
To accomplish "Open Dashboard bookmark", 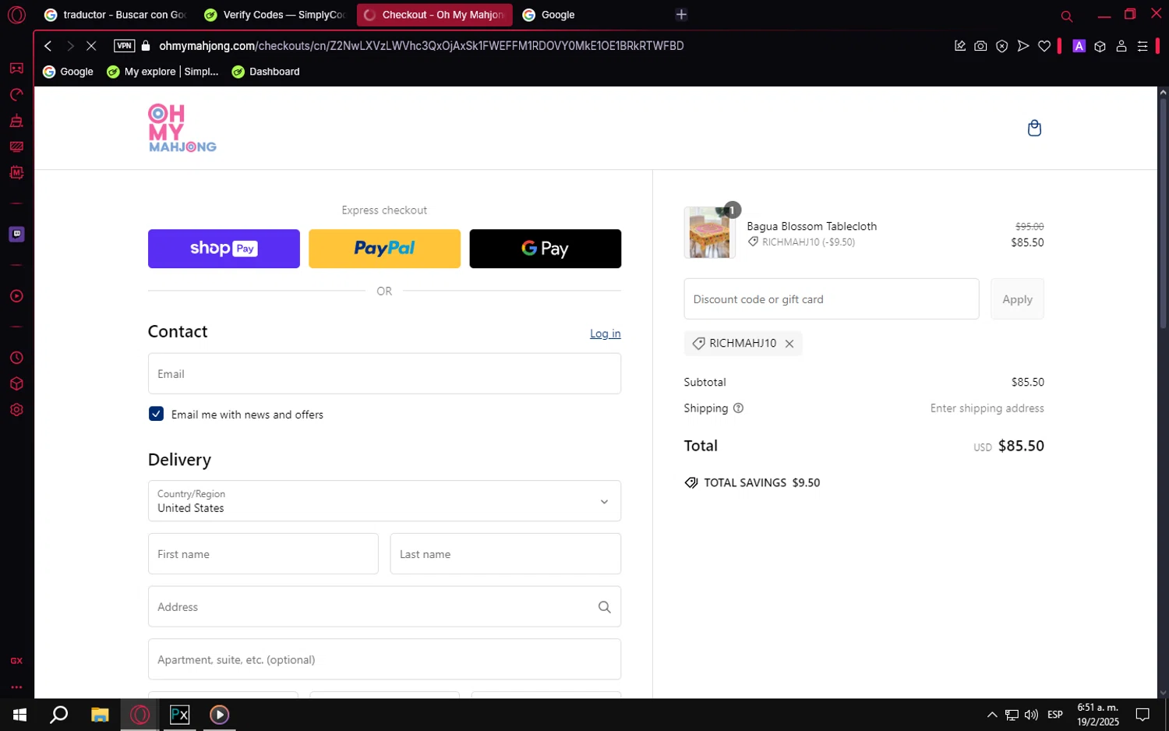I will 266,72.
